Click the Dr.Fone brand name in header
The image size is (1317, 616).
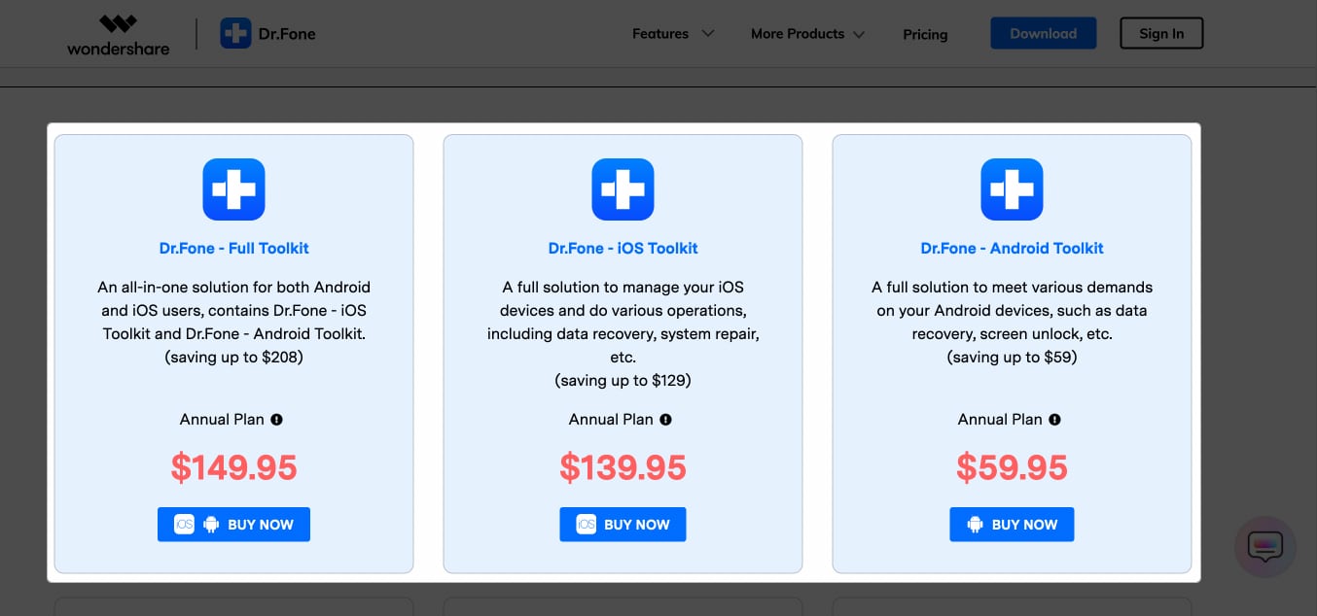coord(287,34)
